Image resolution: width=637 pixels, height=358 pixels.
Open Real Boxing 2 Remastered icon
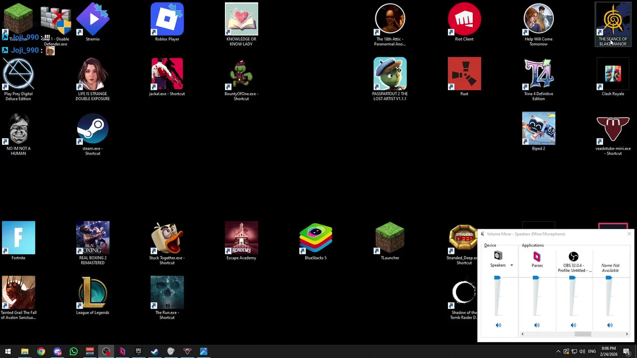pos(93,243)
